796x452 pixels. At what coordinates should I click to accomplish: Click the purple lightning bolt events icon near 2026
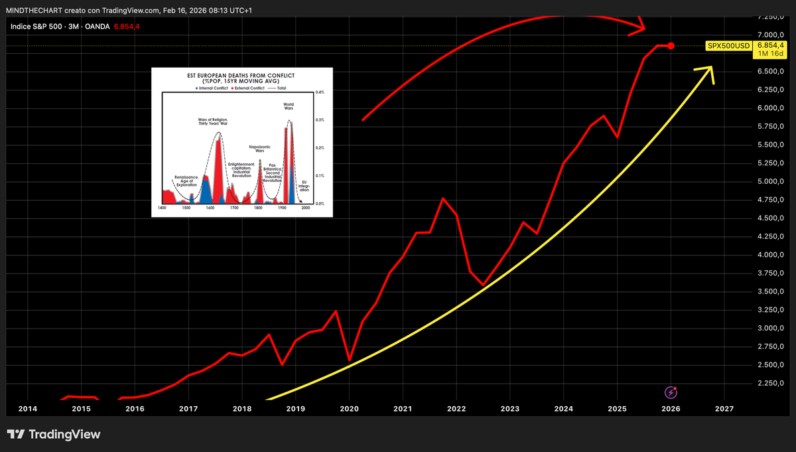tap(671, 393)
